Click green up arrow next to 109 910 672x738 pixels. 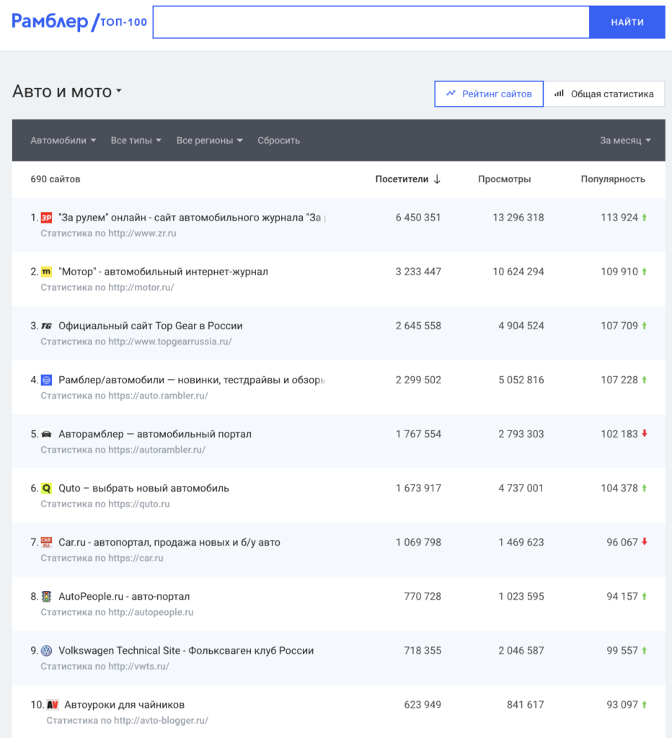[x=644, y=272]
